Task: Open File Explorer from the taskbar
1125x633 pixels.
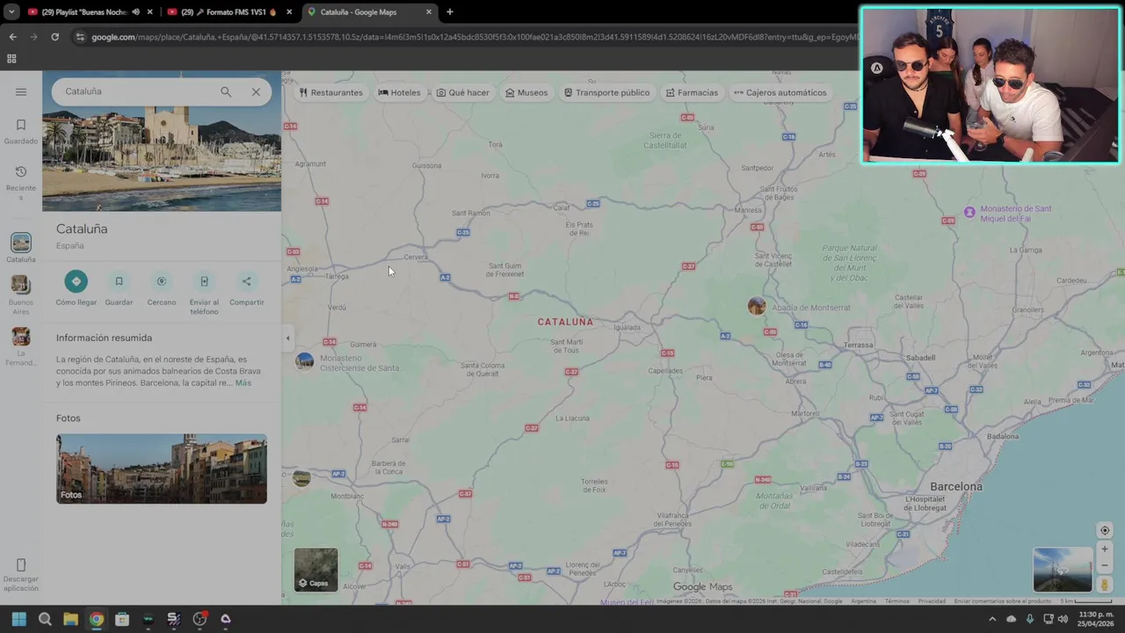Action: 70,619
